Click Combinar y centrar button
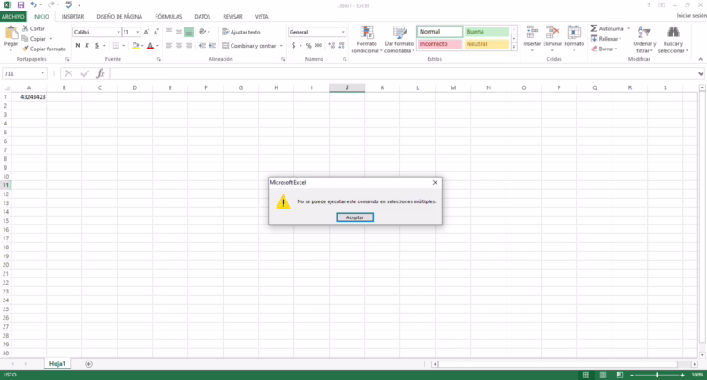The image size is (707, 380). coord(249,46)
